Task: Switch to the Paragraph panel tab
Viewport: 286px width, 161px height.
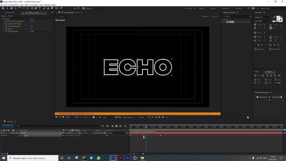Action: [x=269, y=72]
